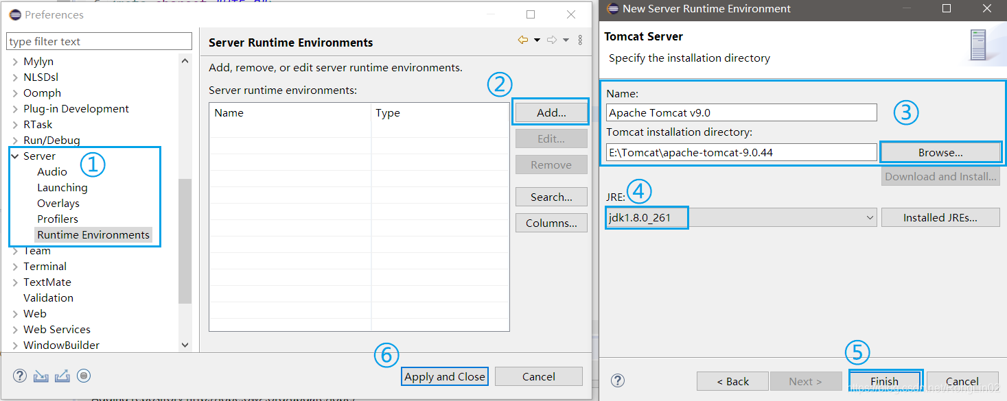
Task: Click the export preferences icon
Action: 62,376
